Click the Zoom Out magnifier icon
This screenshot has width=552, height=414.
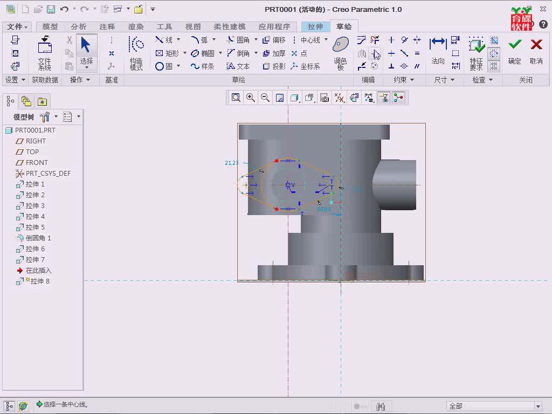click(265, 98)
